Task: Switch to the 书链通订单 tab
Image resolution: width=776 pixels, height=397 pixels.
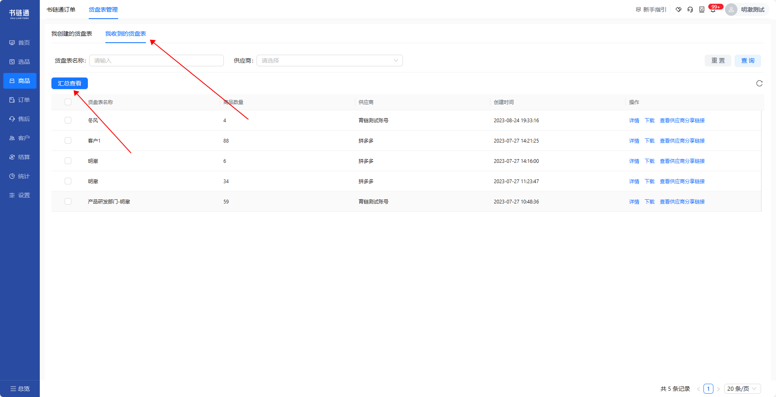Action: (x=61, y=10)
